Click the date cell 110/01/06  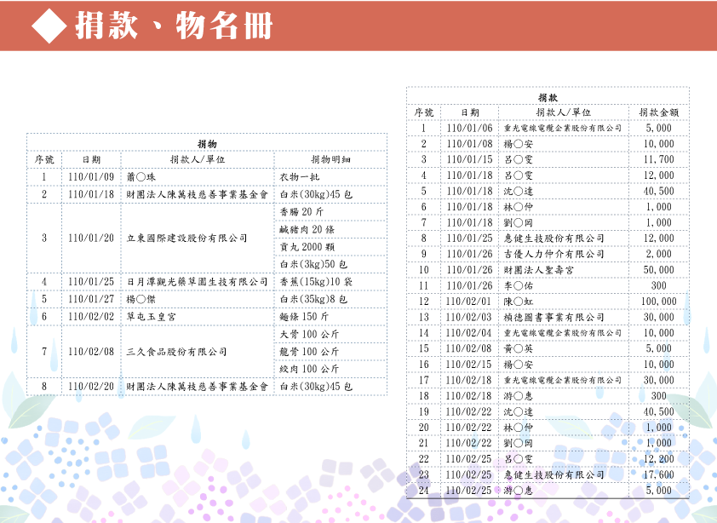(x=469, y=128)
